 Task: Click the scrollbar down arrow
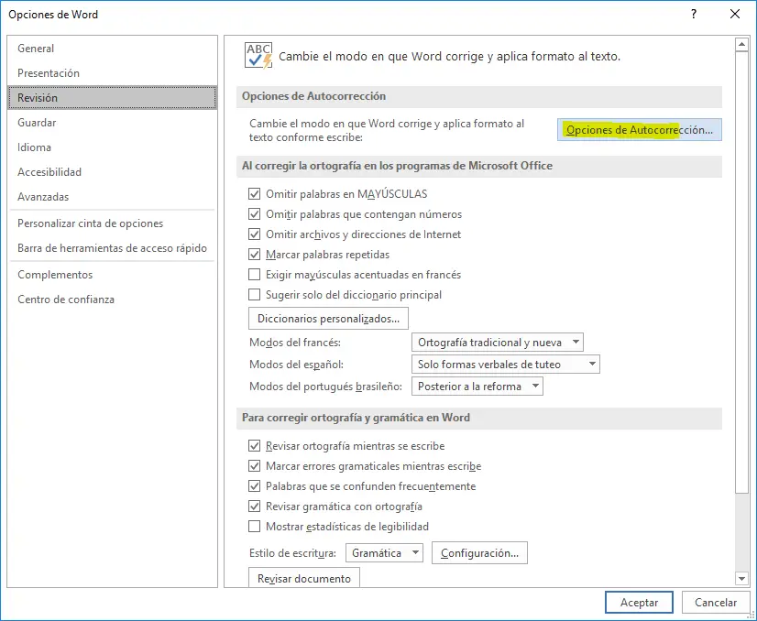[x=741, y=578]
